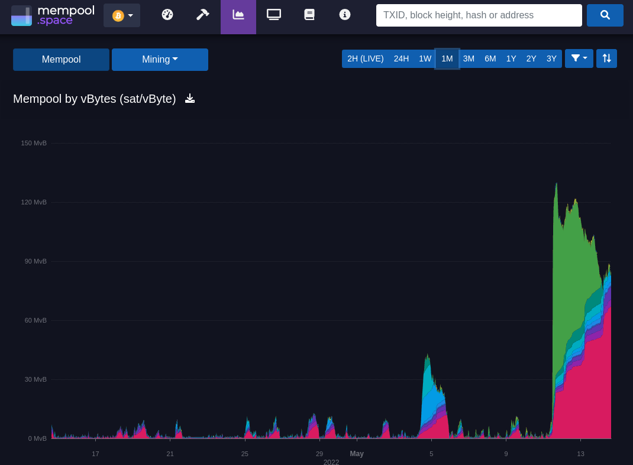Invert chart order with arrows button
The height and width of the screenshot is (465, 633).
click(606, 58)
